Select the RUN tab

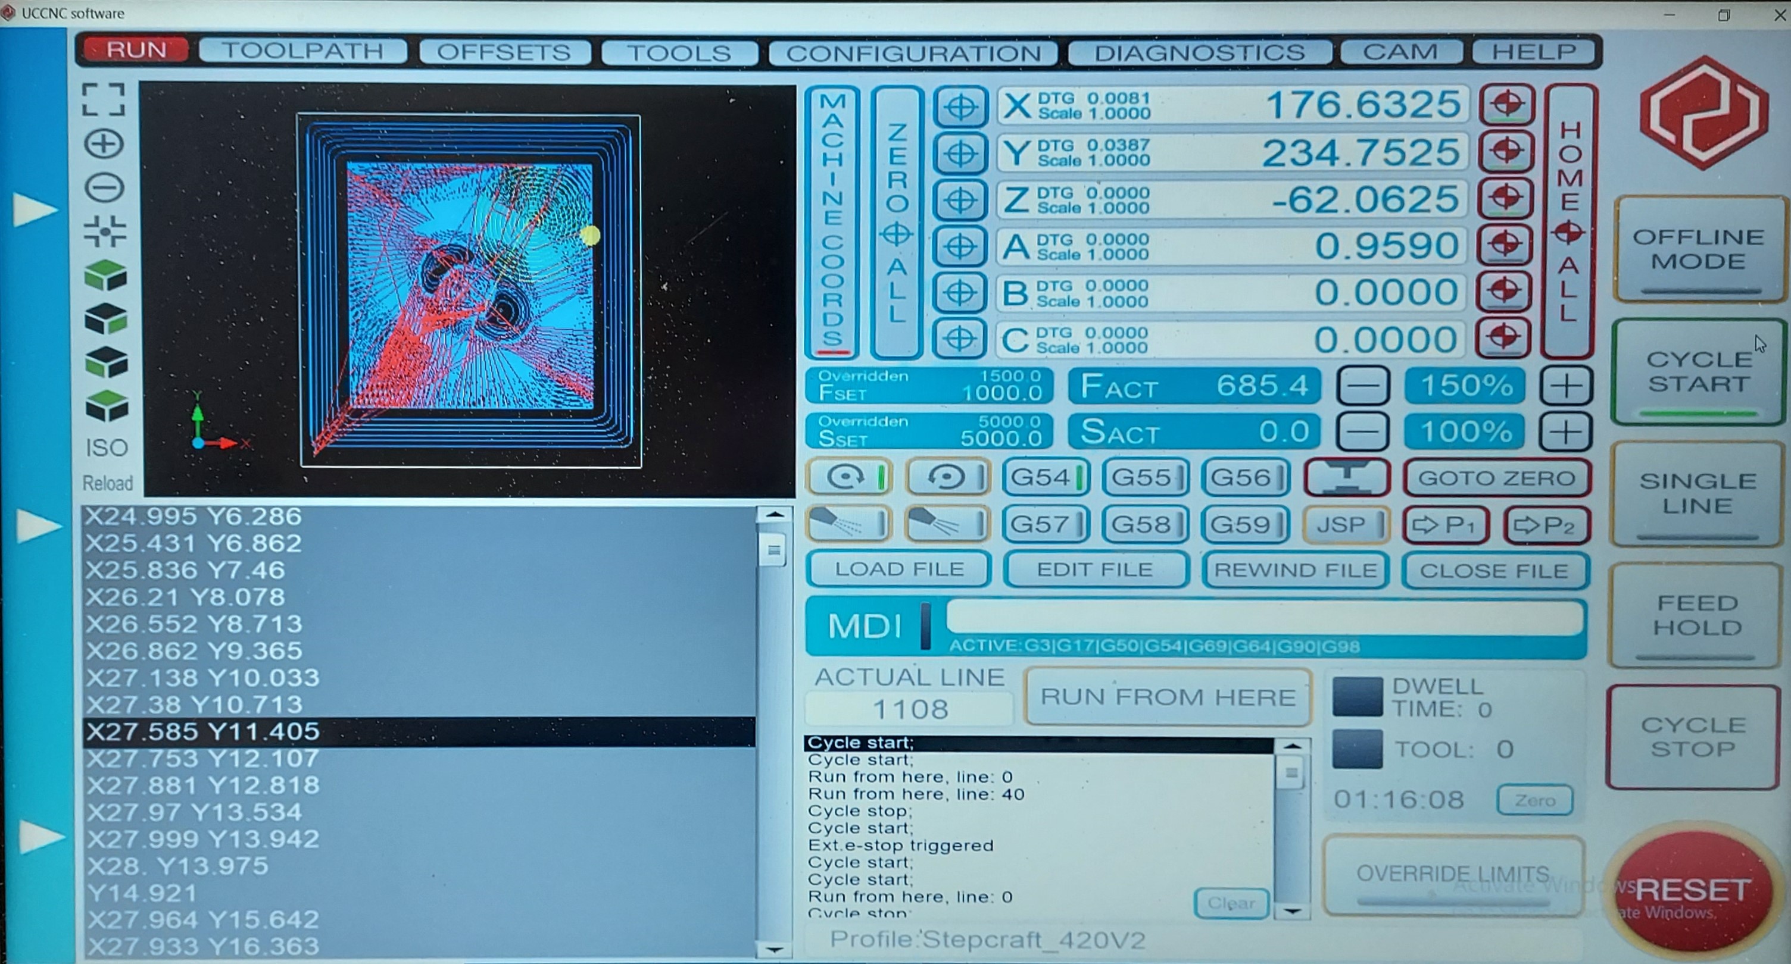pos(136,50)
